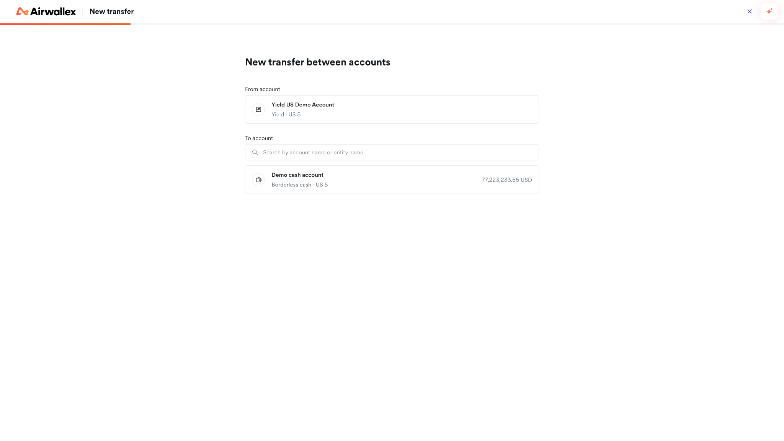Screen dimensions: 784x441
Task: Close the New transfer flow
Action: click(x=750, y=11)
